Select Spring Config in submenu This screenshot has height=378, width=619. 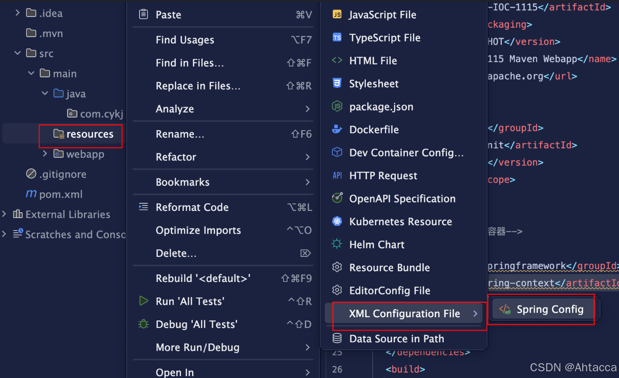pyautogui.click(x=543, y=309)
